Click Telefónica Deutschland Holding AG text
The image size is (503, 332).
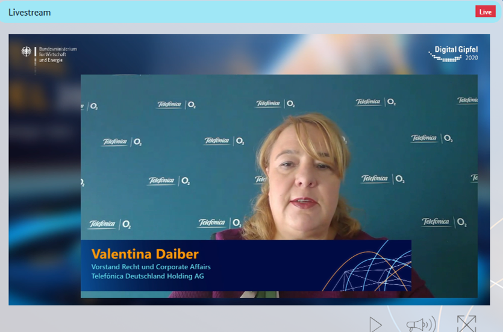(148, 276)
